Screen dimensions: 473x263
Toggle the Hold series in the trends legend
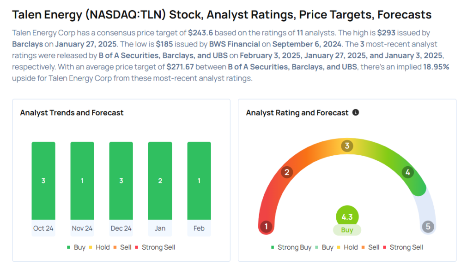[x=99, y=247]
